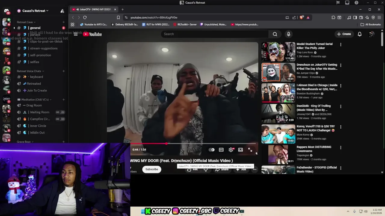Open options menu for DeeGlokk video
385x216 pixels.
tap(340, 106)
